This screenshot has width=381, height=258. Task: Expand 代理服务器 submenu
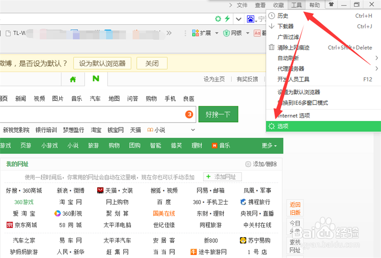tap(324, 69)
